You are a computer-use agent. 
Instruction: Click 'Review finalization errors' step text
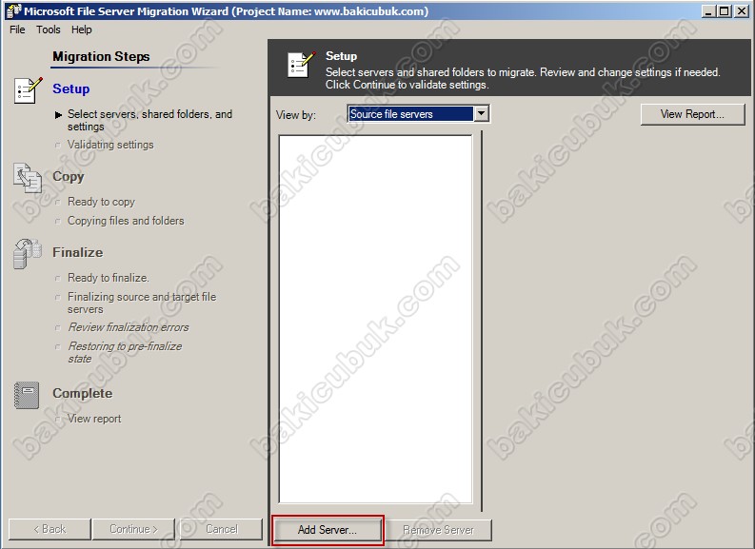tap(129, 327)
